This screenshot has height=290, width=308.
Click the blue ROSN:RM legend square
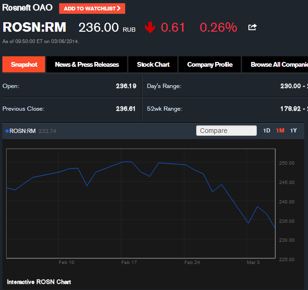tap(7, 131)
